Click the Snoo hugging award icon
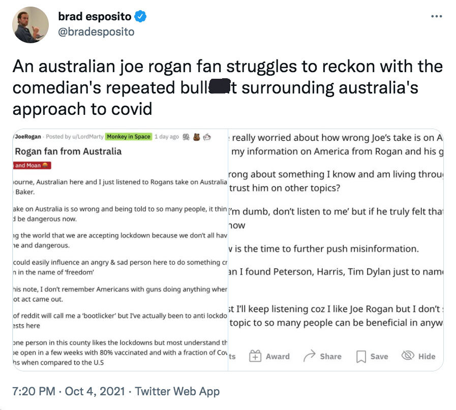The height and width of the screenshot is (410, 456). 207,137
